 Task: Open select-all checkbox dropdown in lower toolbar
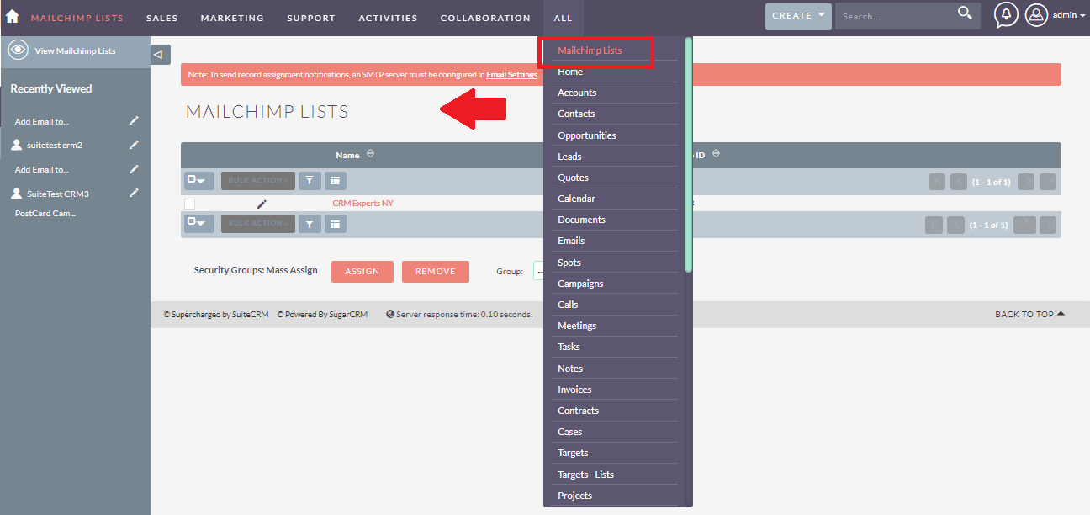(199, 224)
